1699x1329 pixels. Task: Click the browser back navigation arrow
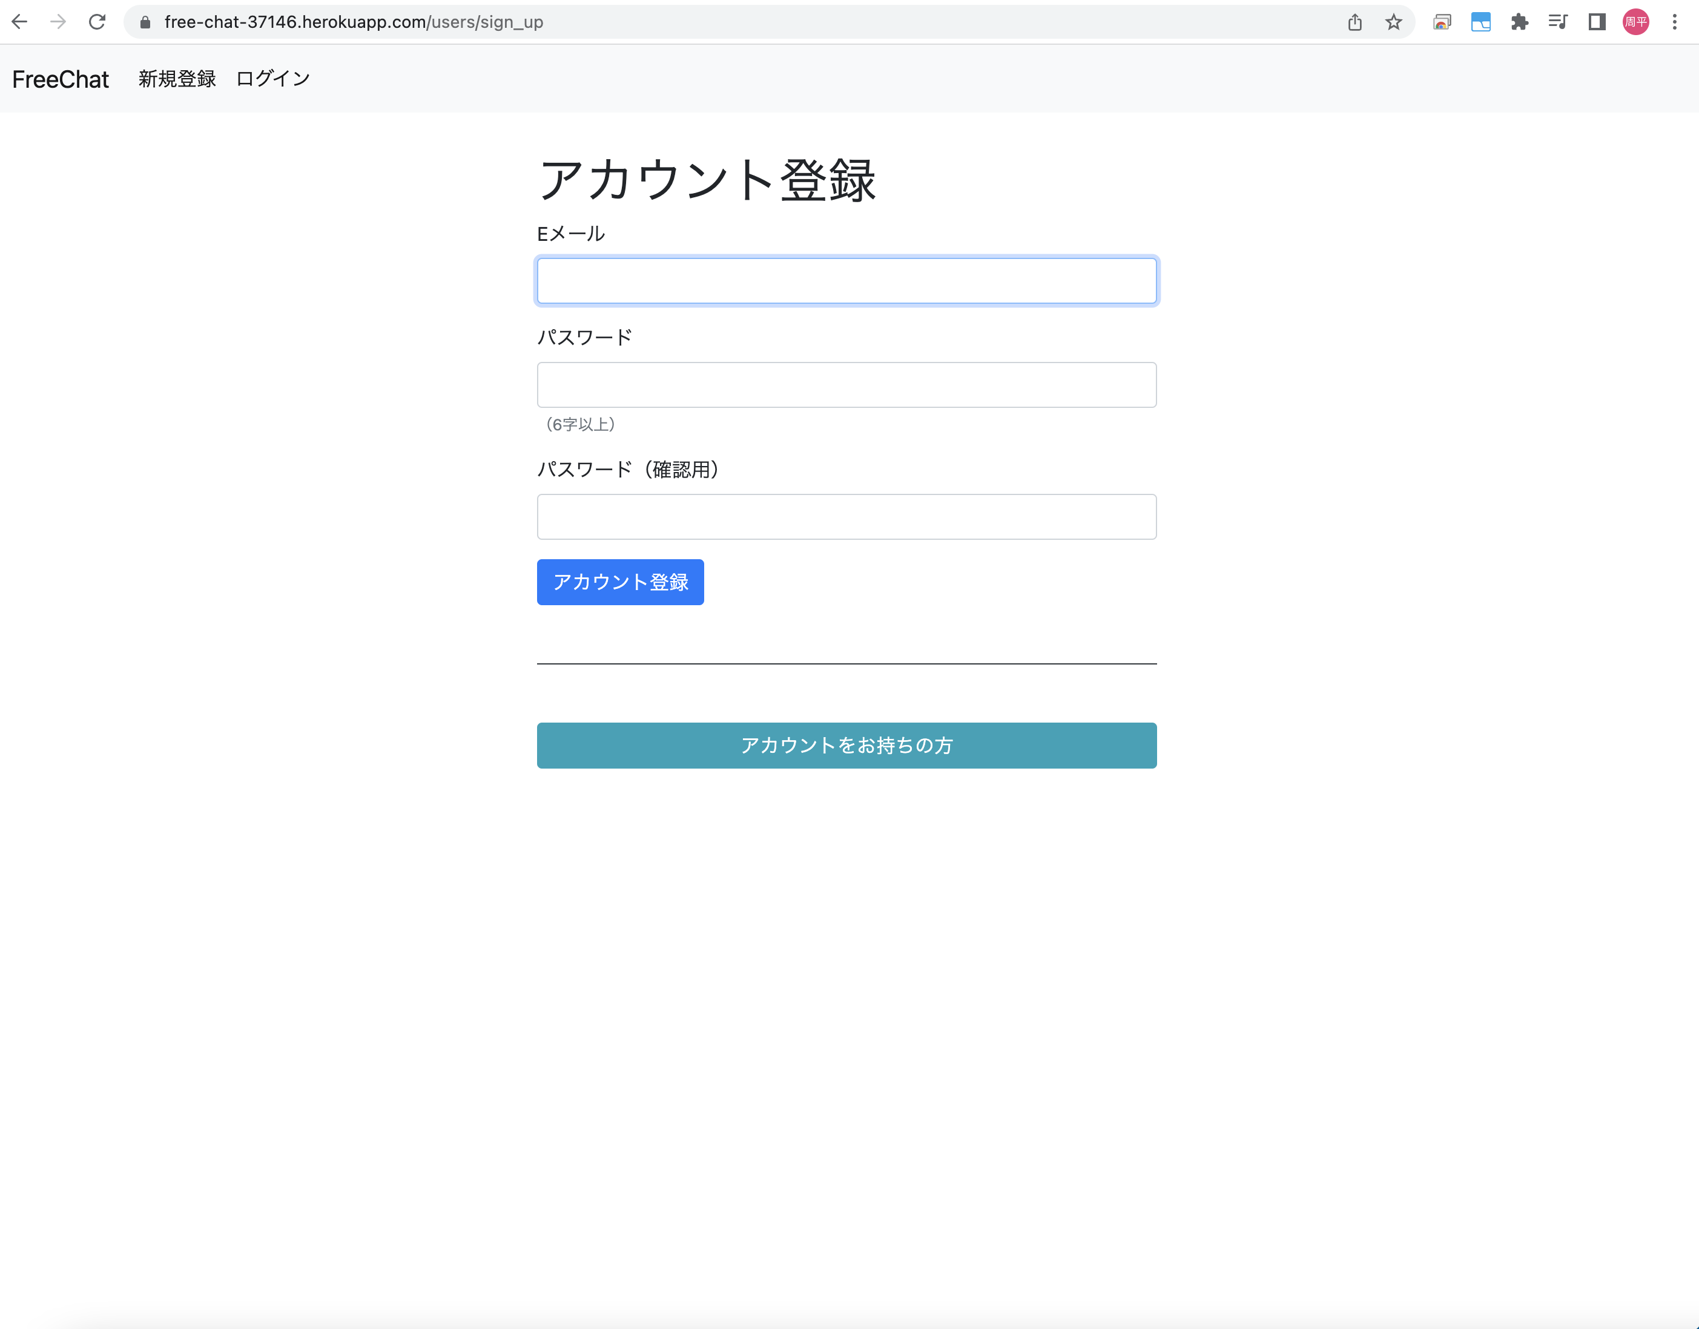tap(19, 22)
